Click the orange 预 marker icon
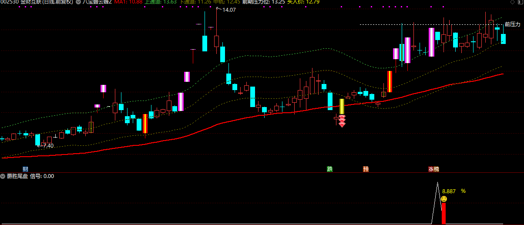The height and width of the screenshot is (225, 524). click(366, 169)
